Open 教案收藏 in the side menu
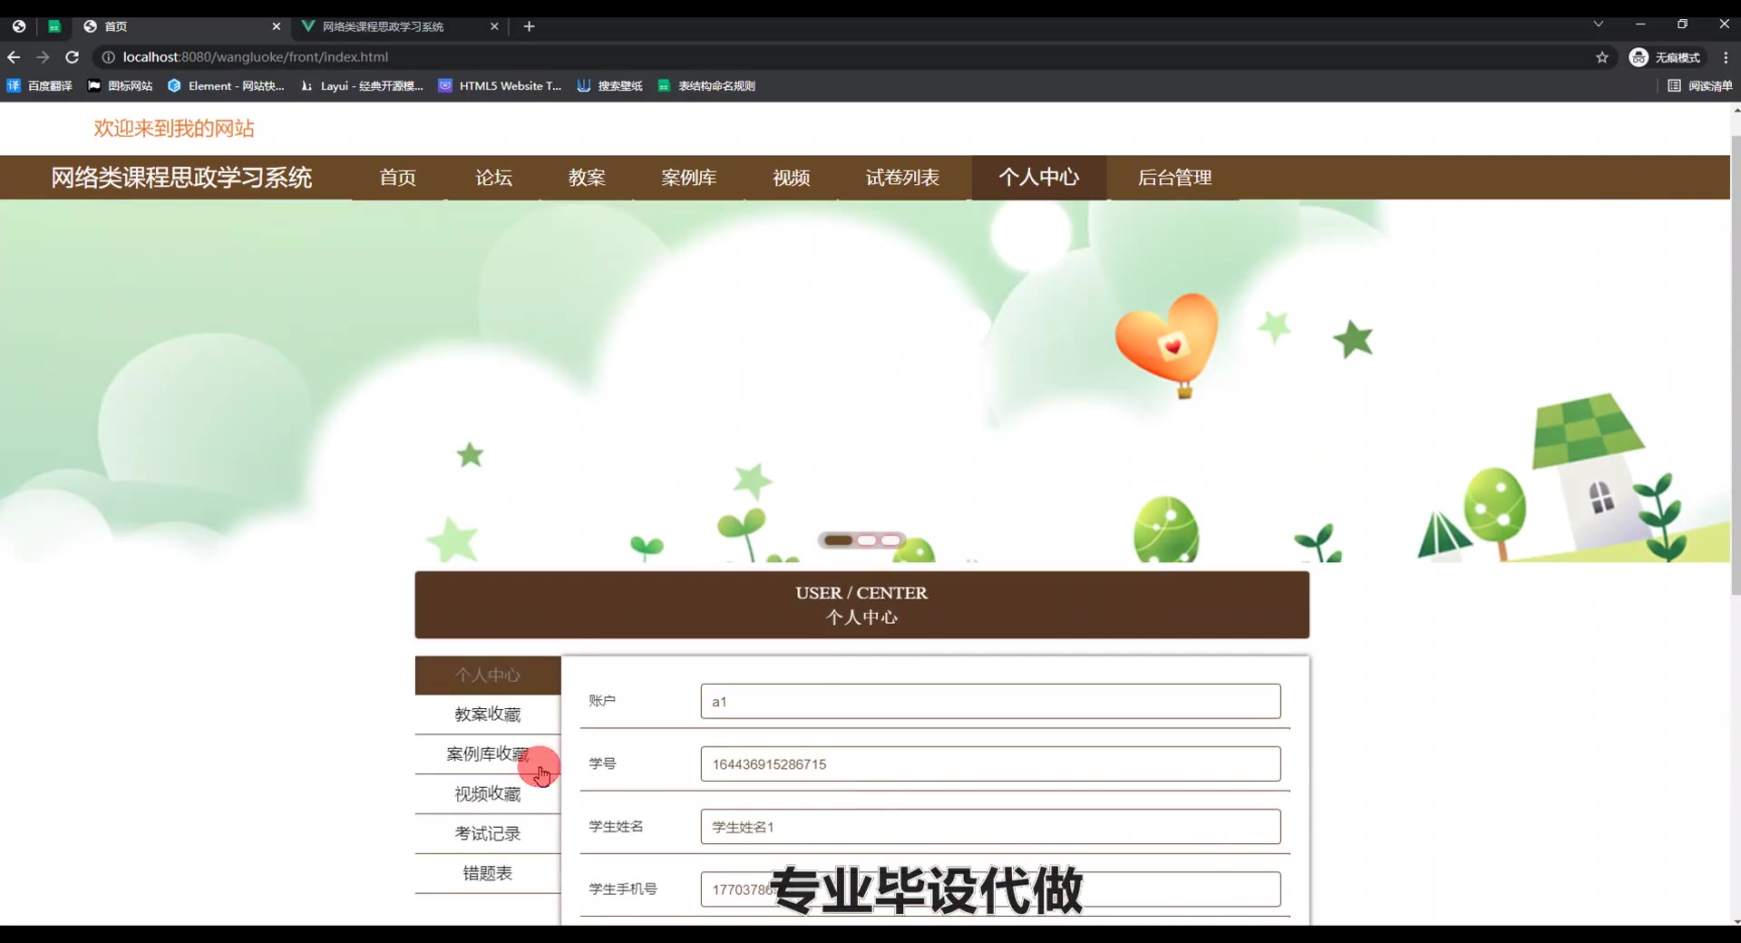Image resolution: width=1741 pixels, height=943 pixels. [x=488, y=715]
